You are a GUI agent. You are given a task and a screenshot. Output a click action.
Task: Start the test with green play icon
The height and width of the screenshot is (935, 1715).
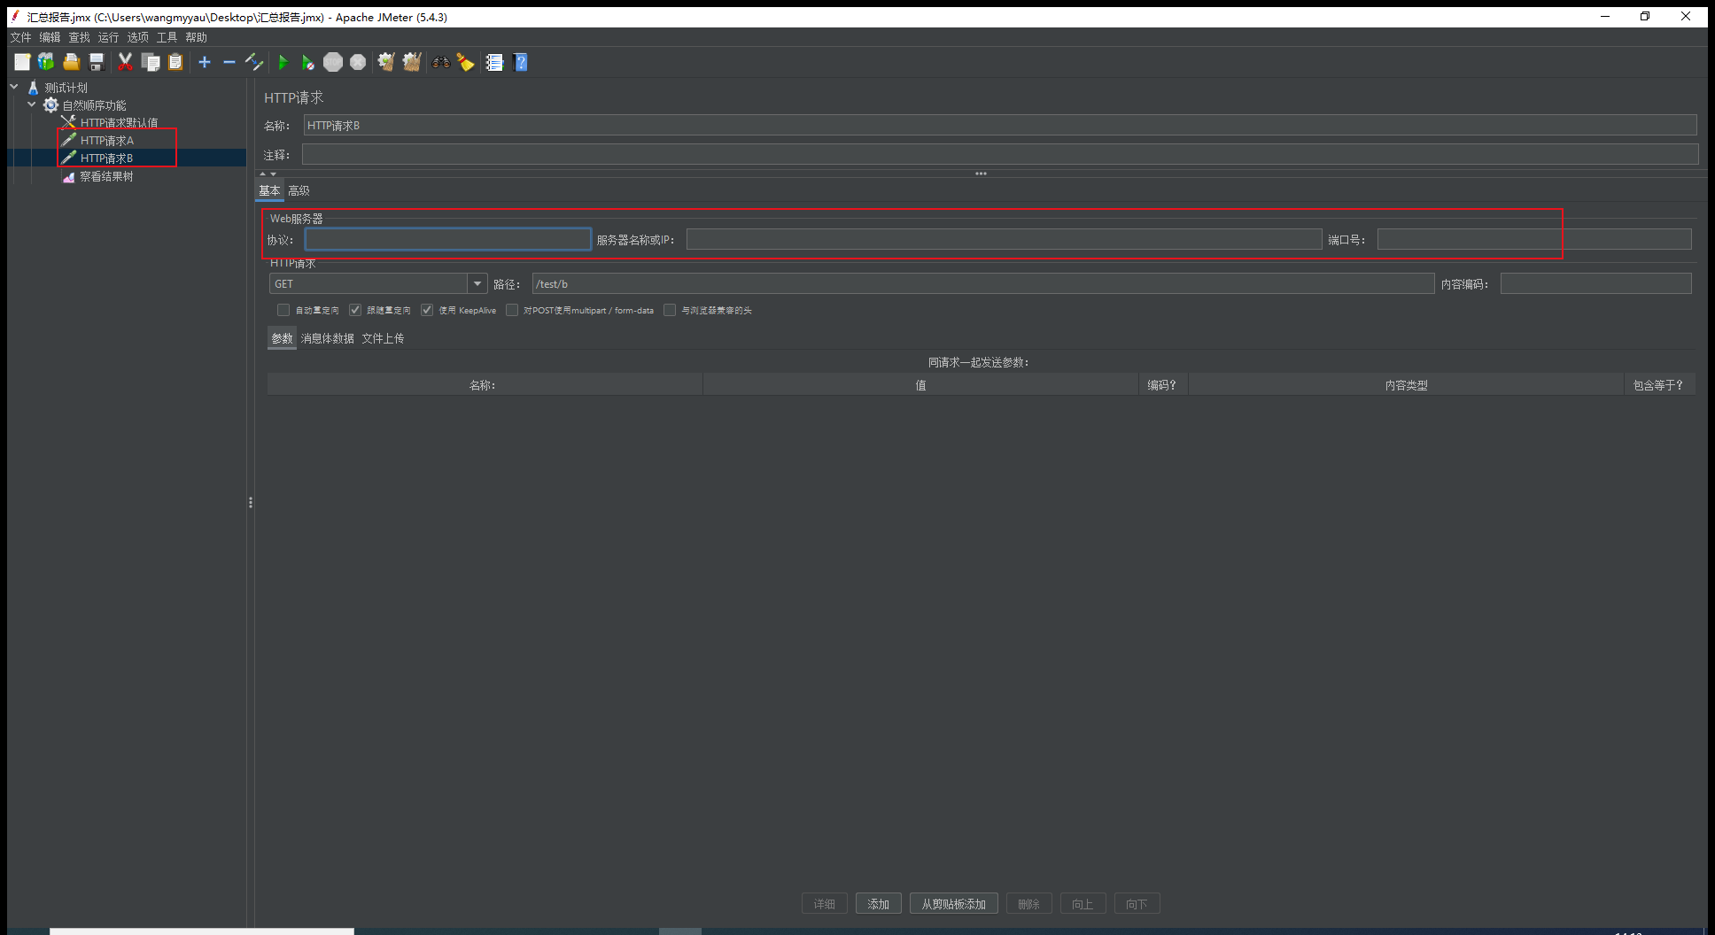click(x=283, y=62)
